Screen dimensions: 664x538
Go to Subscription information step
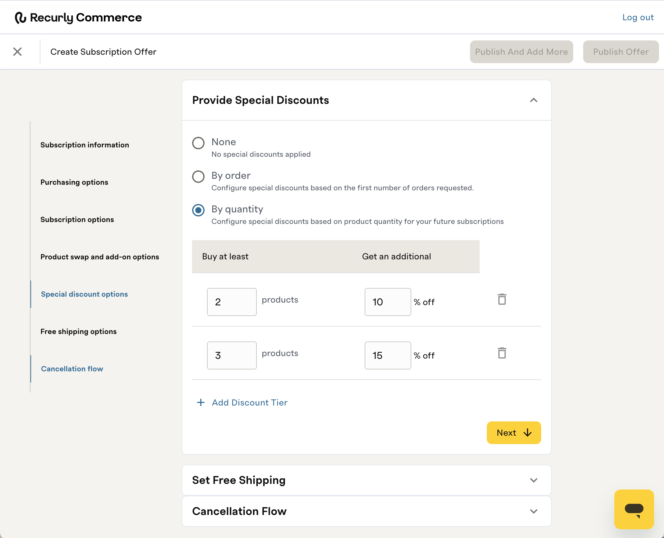tap(85, 145)
